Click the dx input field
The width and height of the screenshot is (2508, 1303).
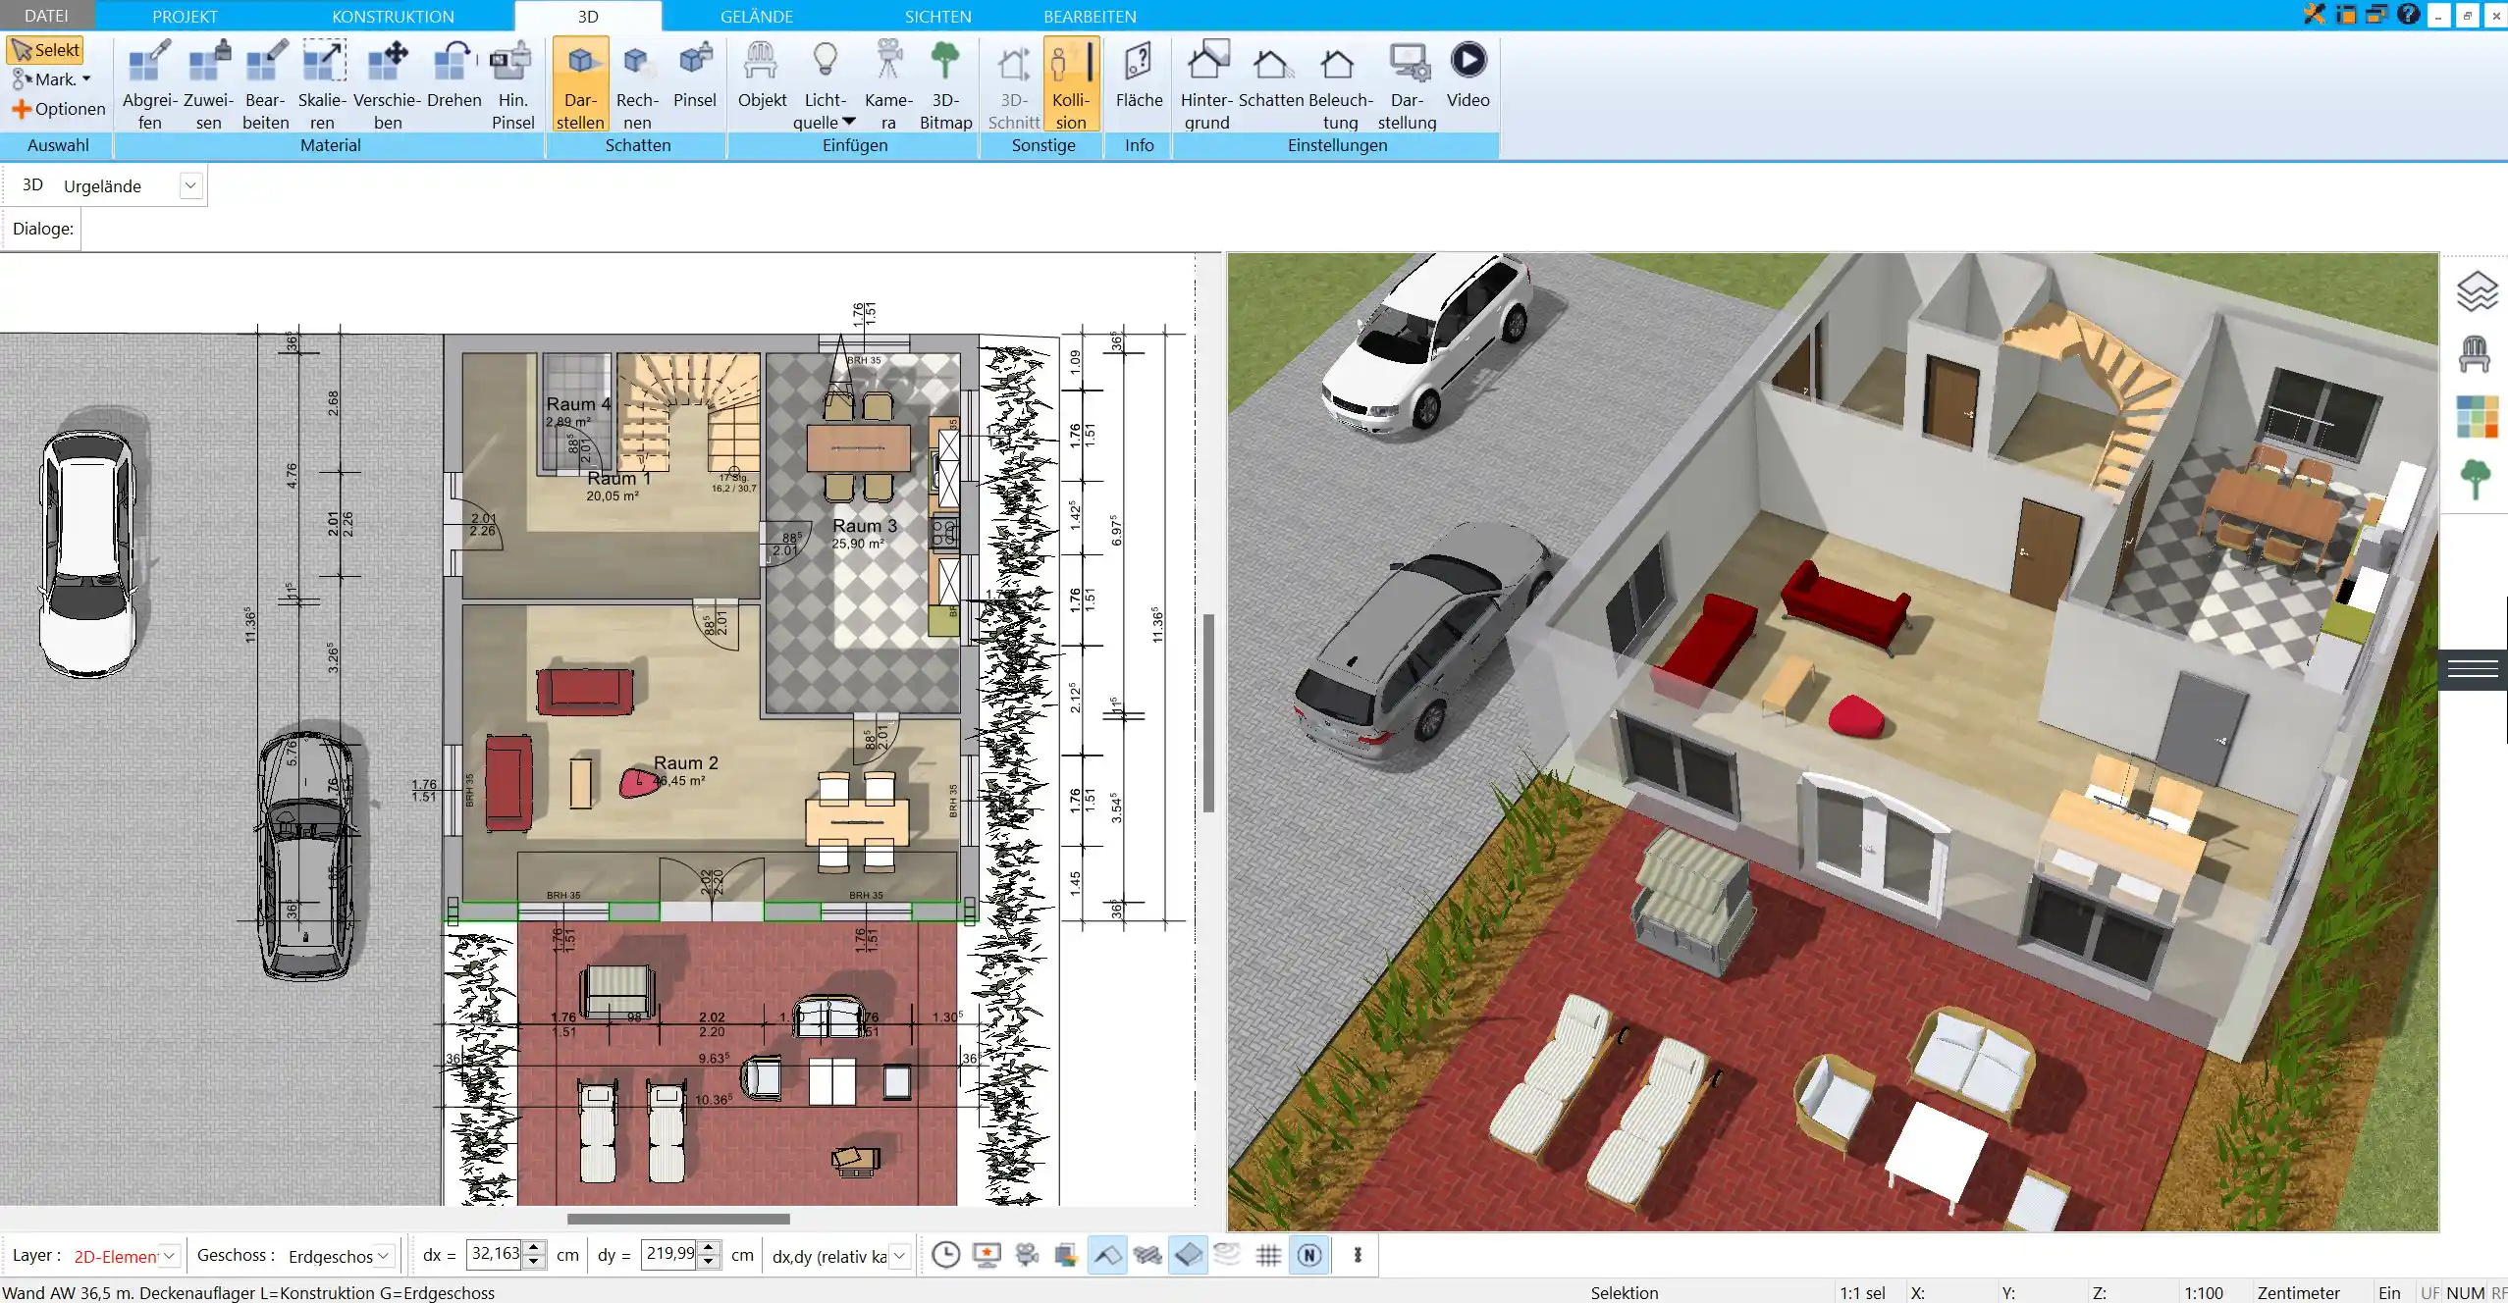point(495,1254)
